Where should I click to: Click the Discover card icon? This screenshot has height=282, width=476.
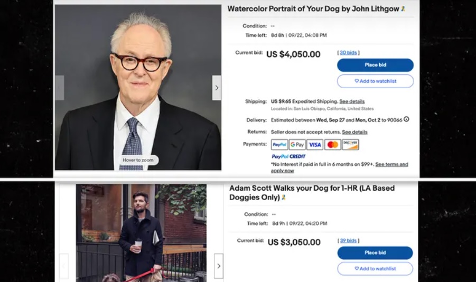[350, 145]
